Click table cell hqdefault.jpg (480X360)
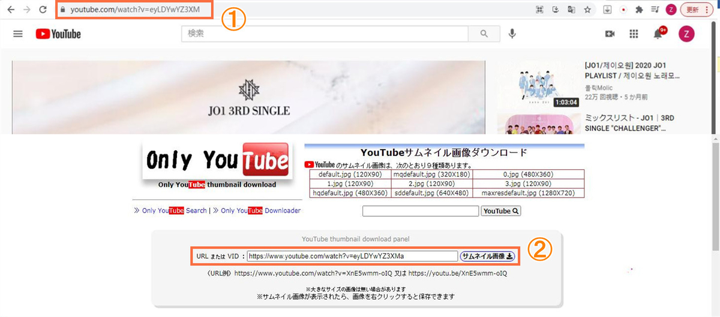This screenshot has height=317, width=720. click(350, 193)
